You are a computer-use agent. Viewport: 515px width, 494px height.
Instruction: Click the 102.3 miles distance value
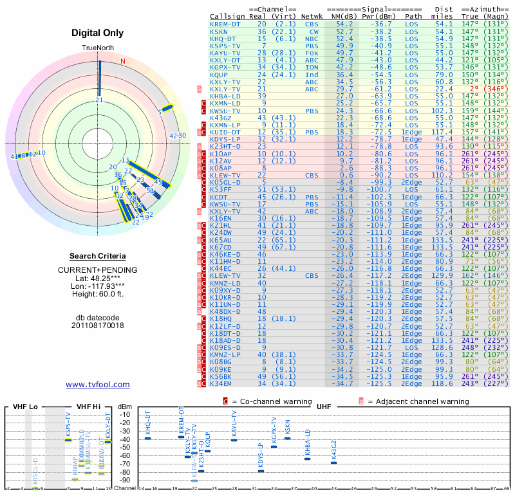pos(442,111)
